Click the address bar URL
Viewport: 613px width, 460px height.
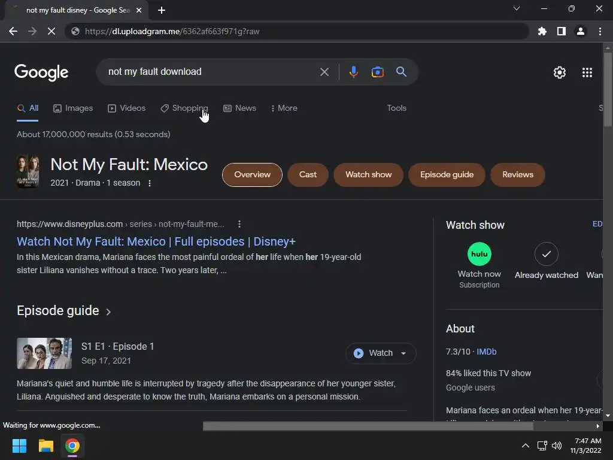[x=172, y=31]
